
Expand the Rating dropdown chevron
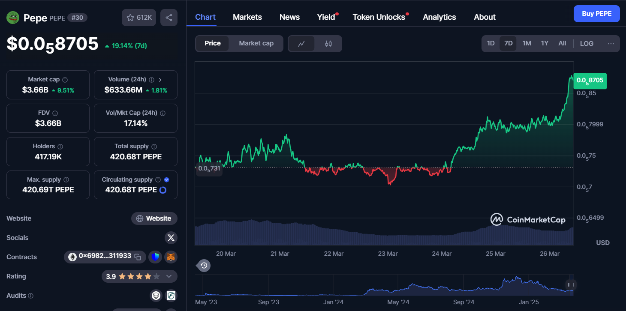pos(169,276)
